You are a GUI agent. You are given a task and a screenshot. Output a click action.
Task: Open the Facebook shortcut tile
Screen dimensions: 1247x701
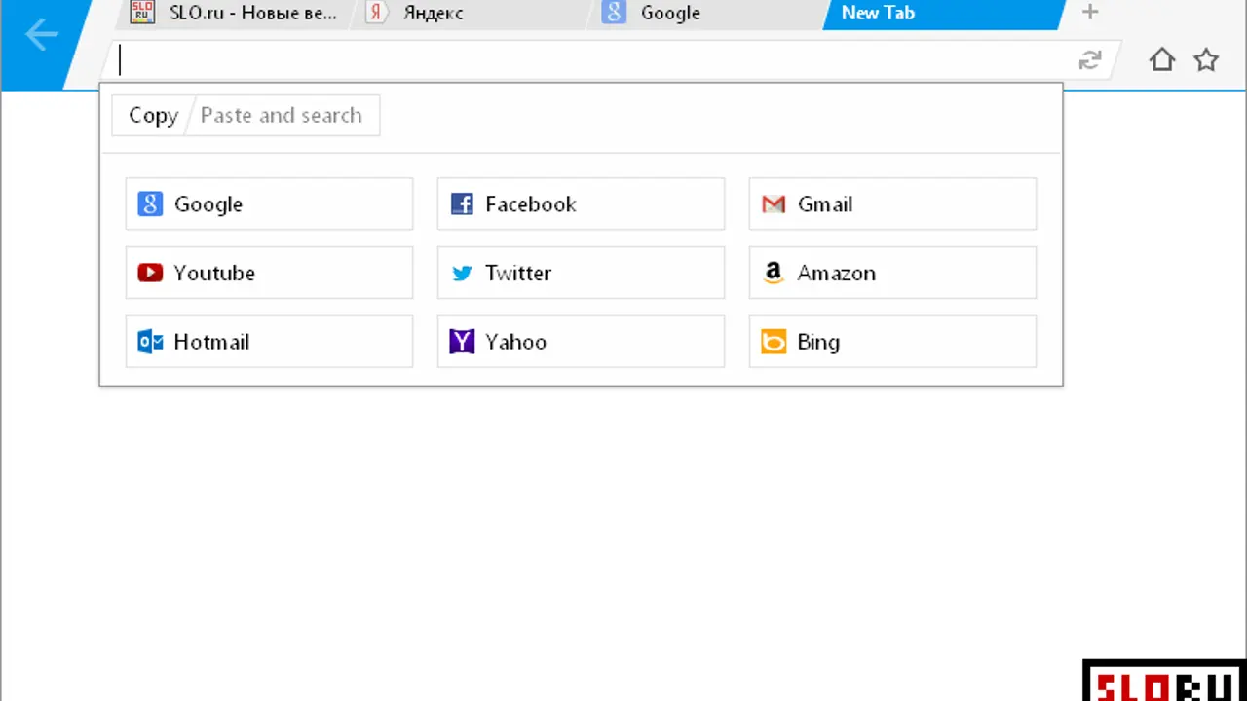(x=581, y=203)
